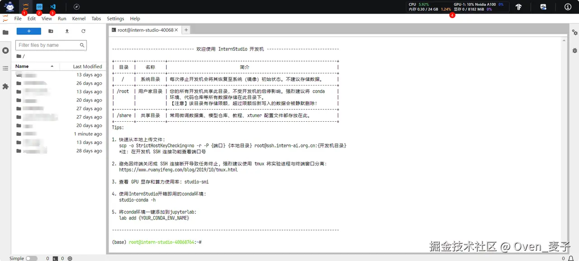The image size is (579, 261).
Task: Open the blue code terminal icon
Action: click(x=39, y=7)
